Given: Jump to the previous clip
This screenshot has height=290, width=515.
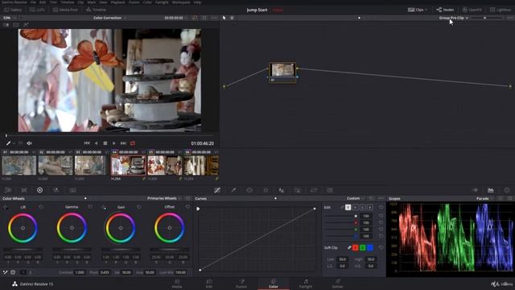Looking at the screenshot, I should (x=87, y=143).
